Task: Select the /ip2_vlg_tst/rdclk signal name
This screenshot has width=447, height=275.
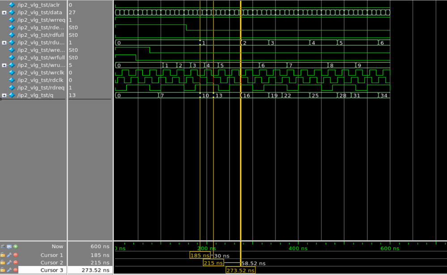Action: pyautogui.click(x=40, y=80)
